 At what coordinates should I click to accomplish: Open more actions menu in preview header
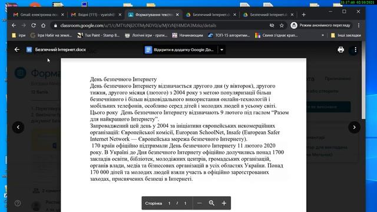pyautogui.click(x=355, y=49)
